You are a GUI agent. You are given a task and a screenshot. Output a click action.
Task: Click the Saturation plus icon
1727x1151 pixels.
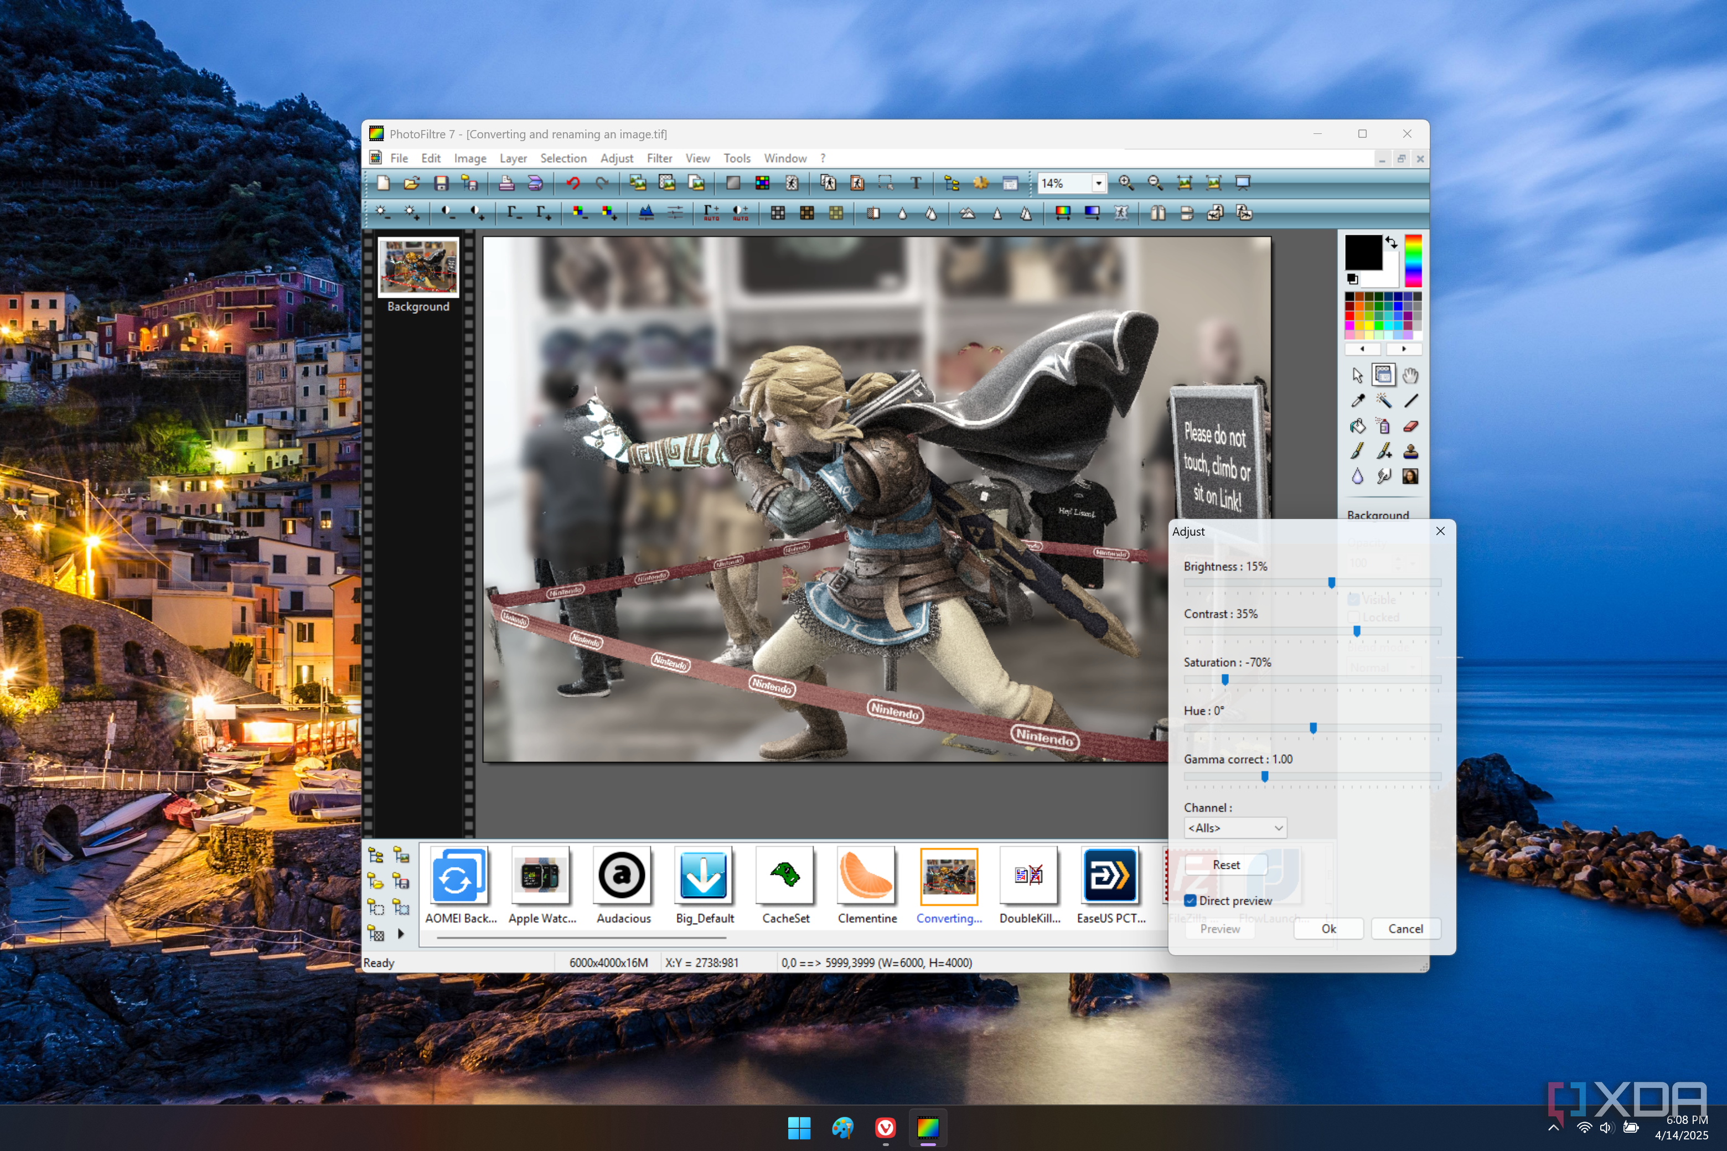click(x=609, y=213)
